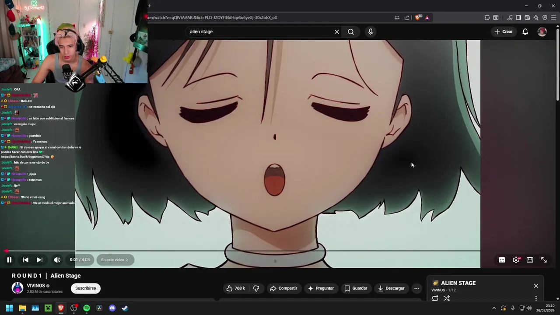Screen dimensions: 560x315
Task: Toggle playlist shuffle
Action: coord(447,298)
